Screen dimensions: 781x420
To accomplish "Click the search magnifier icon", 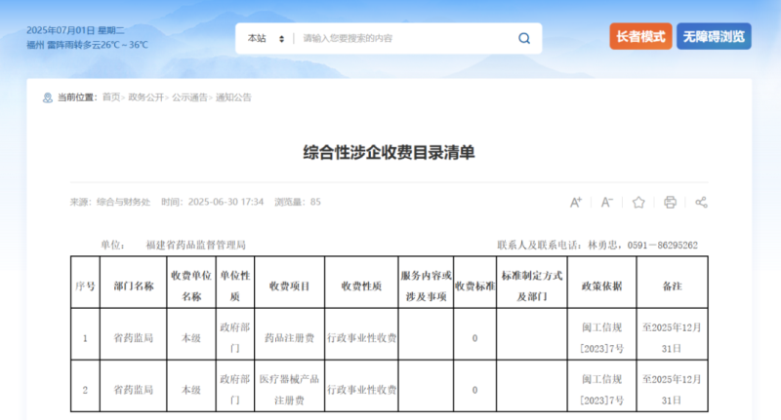I will tap(524, 39).
